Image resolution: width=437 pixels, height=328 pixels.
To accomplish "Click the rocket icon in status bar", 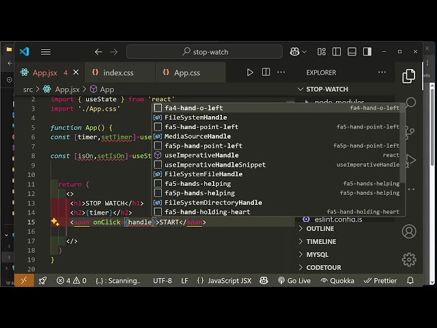I will coord(42,280).
